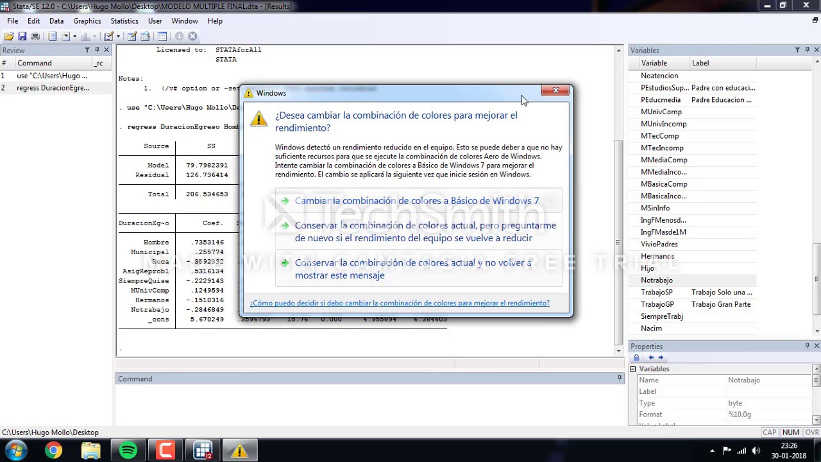Open Spotify from the taskbar
This screenshot has width=821, height=462.
(x=128, y=450)
